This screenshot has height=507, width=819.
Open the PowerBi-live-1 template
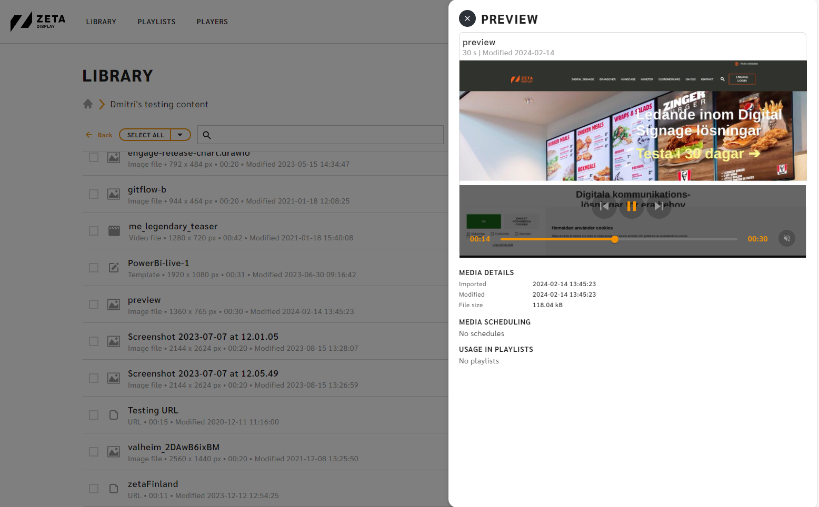[158, 263]
